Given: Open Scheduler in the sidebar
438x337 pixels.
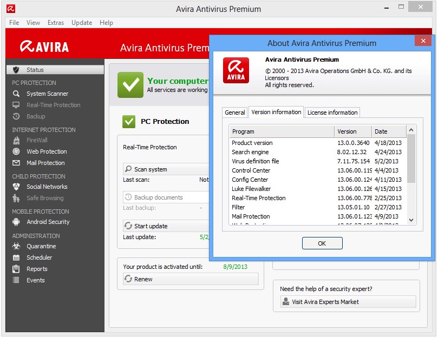Looking at the screenshot, I should coord(39,257).
